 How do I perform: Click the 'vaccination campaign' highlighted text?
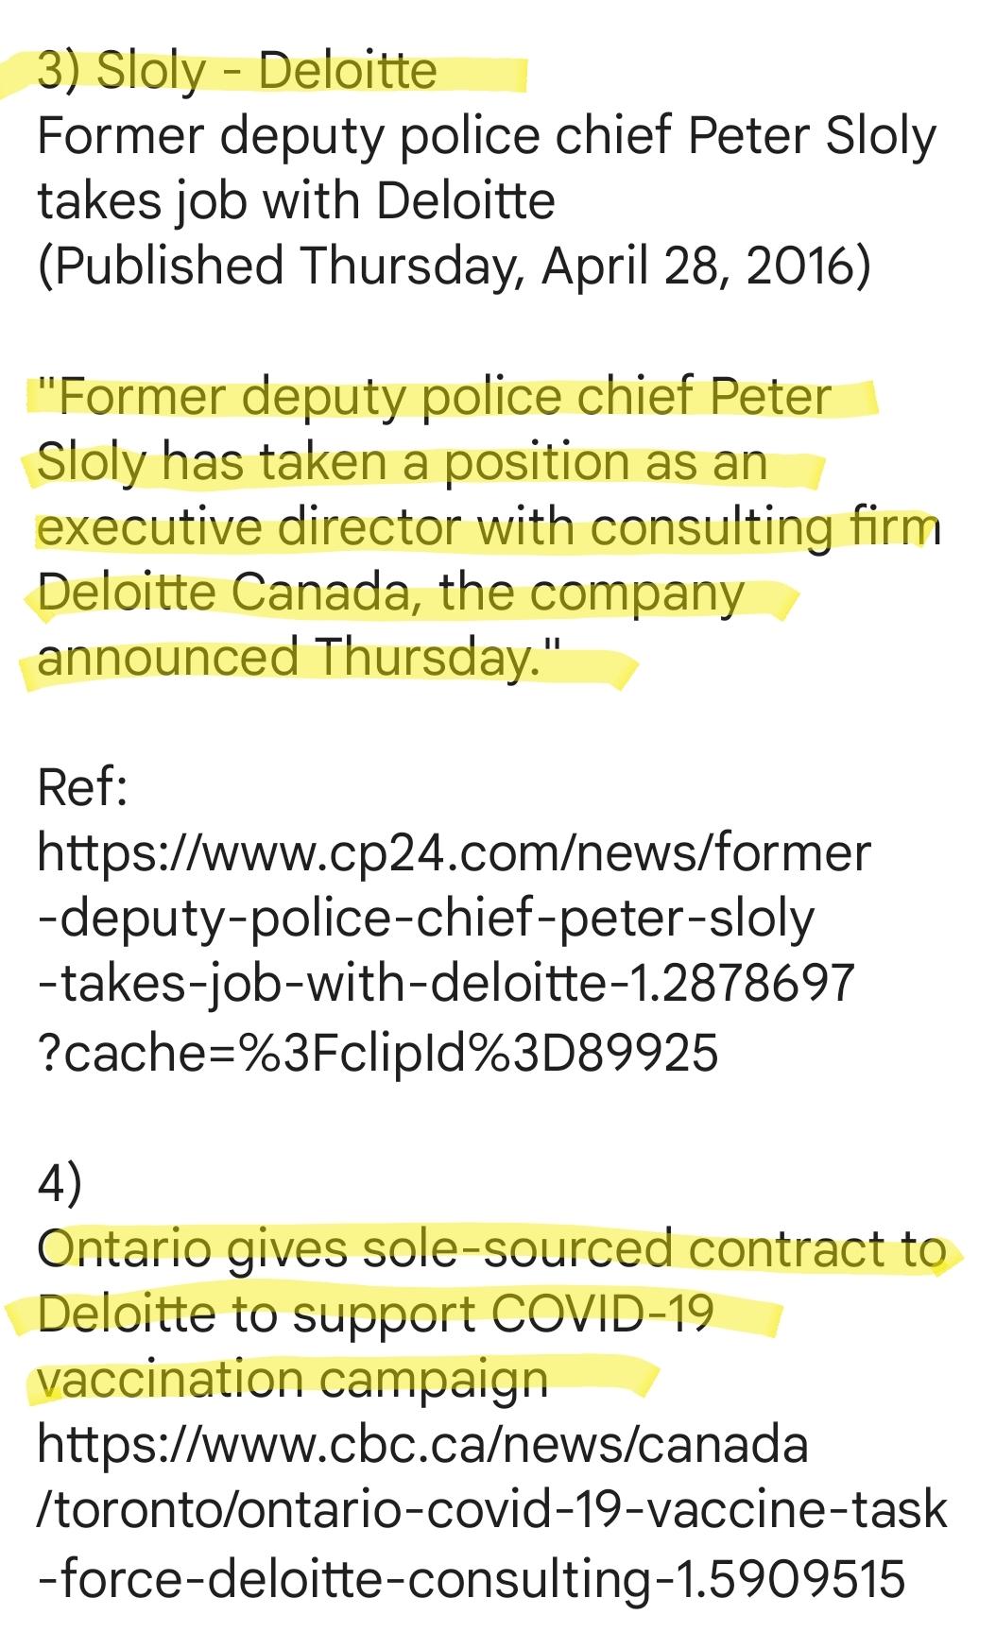[293, 1380]
